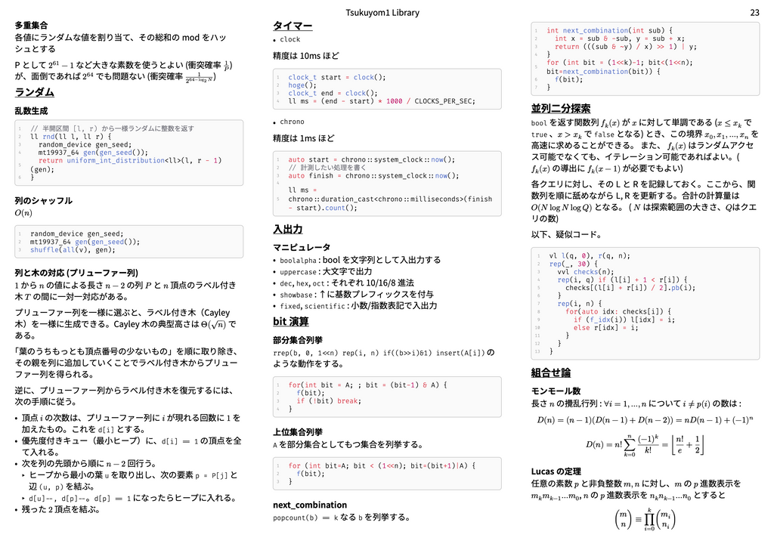The width and height of the screenshot is (774, 547).
Task: Click the underlined 'タイマー' section heading
Action: [293, 26]
